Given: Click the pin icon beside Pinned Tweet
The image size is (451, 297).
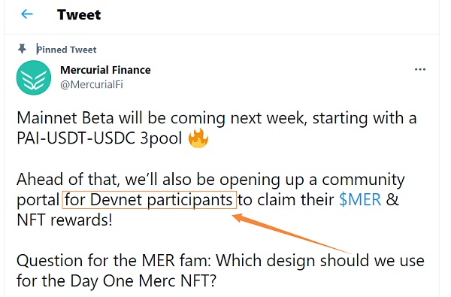Looking at the screenshot, I should pos(22,49).
